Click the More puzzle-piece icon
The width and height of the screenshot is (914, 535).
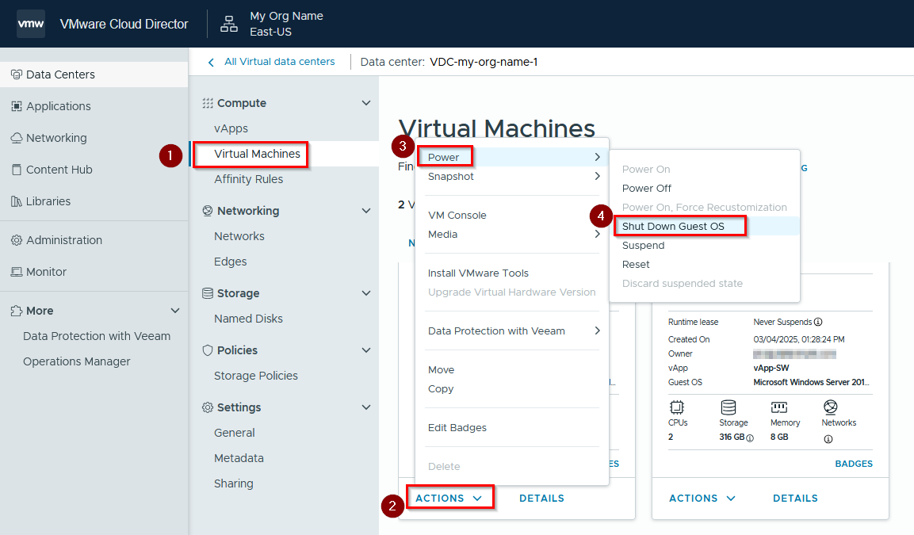coord(17,311)
